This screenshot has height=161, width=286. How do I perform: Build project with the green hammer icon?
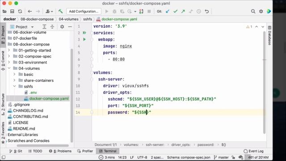click(x=60, y=11)
